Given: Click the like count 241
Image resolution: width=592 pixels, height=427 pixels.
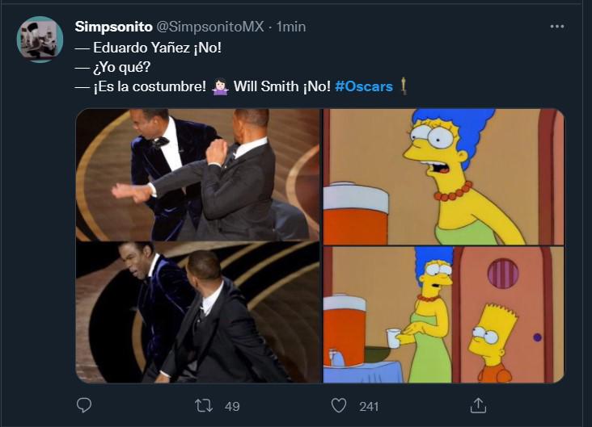Looking at the screenshot, I should click(369, 406).
